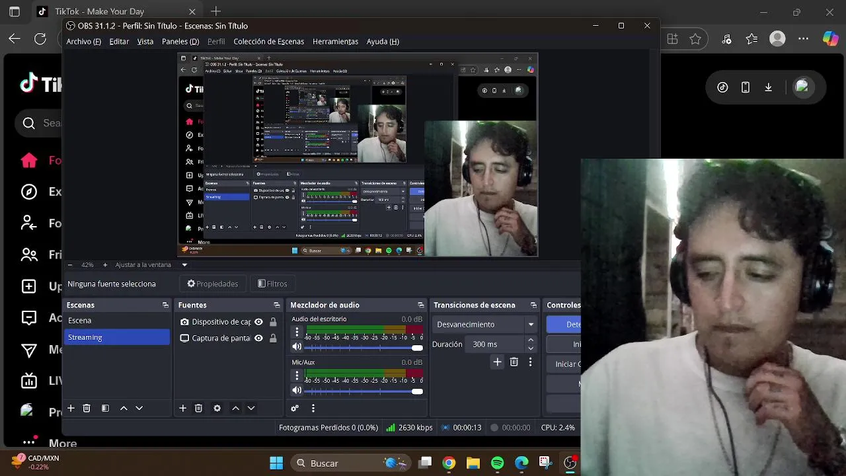Screen dimensions: 846x476
Task: Mute Mic/Aux speaker icon
Action: point(297,391)
